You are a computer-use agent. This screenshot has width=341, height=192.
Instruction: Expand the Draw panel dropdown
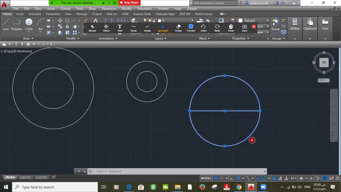(28, 38)
